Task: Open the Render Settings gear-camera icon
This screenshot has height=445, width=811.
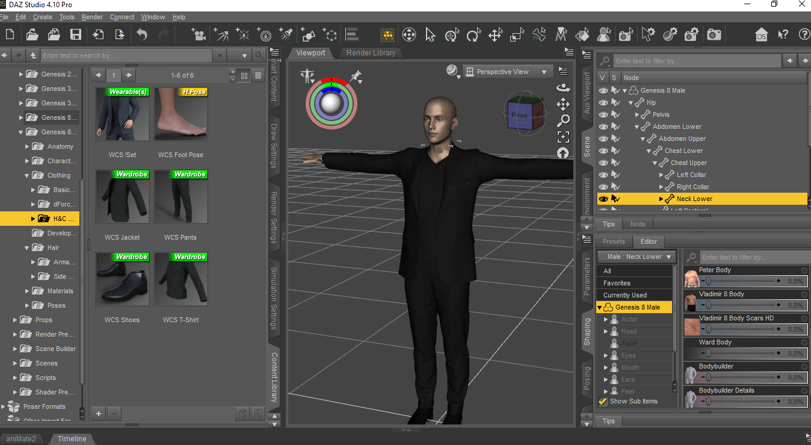Action: (692, 34)
